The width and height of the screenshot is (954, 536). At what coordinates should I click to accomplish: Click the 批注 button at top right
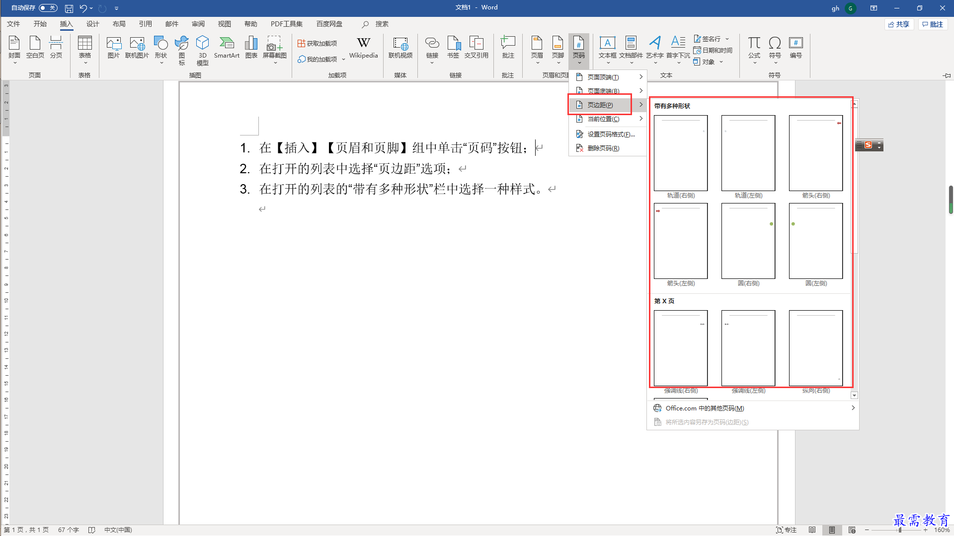(933, 24)
